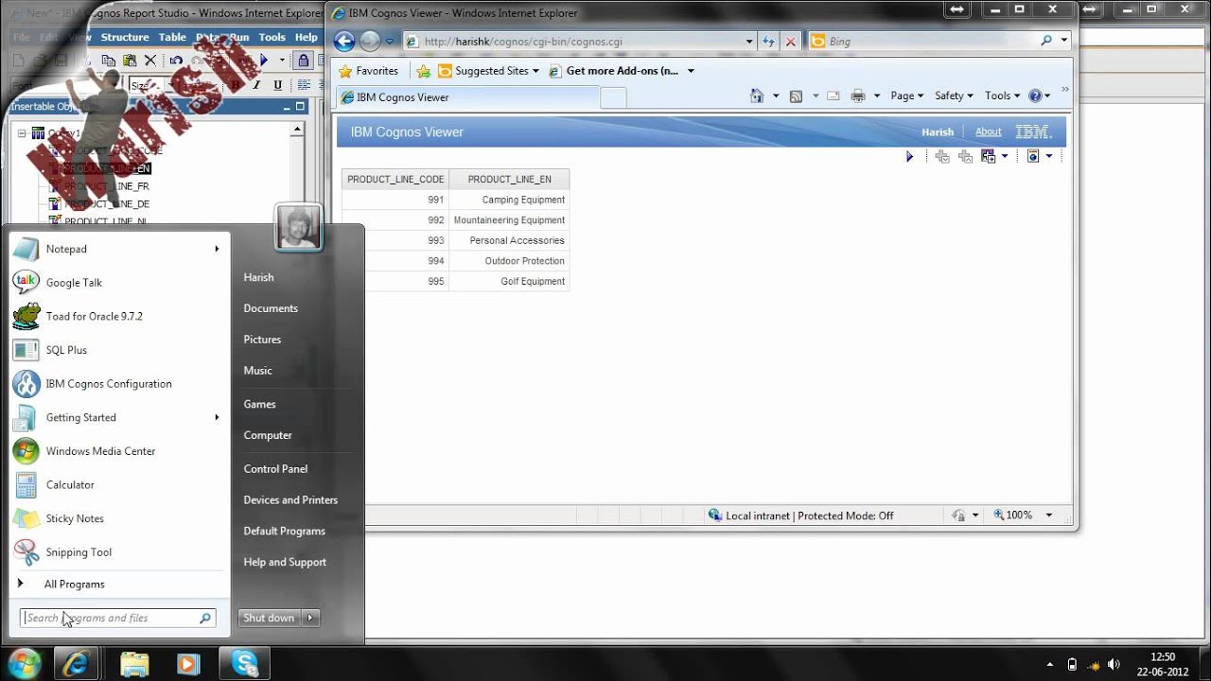Toggle the Lock Page Objects padlock in Report Studio
1211x681 pixels.
(x=303, y=61)
